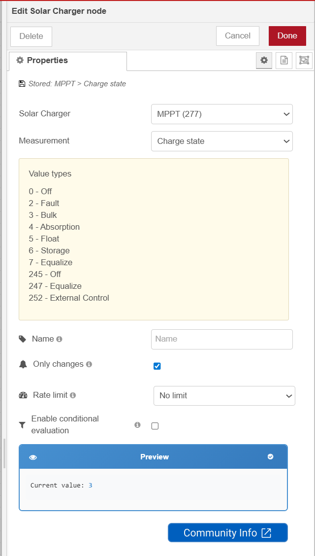This screenshot has width=315, height=556.
Task: Open node properties gear icon
Action: (x=264, y=60)
